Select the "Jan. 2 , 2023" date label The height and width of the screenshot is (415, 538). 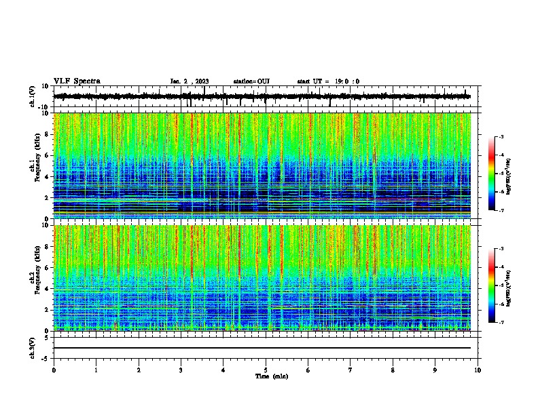pos(190,81)
